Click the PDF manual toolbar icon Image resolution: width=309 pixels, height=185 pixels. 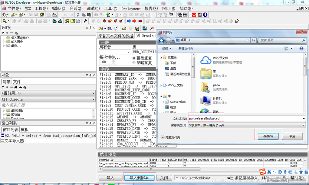click(200, 15)
